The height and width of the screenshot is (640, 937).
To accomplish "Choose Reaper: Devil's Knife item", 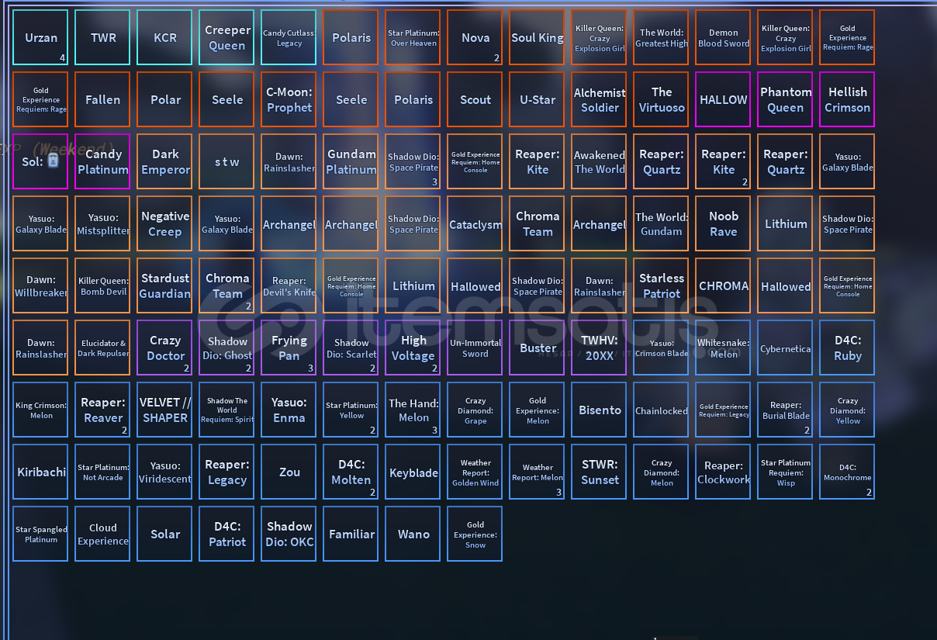I will tap(289, 285).
